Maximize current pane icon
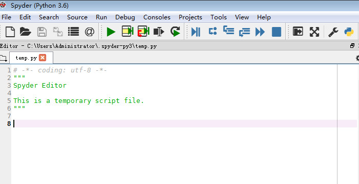The width and height of the screenshot is (359, 184). 298,32
